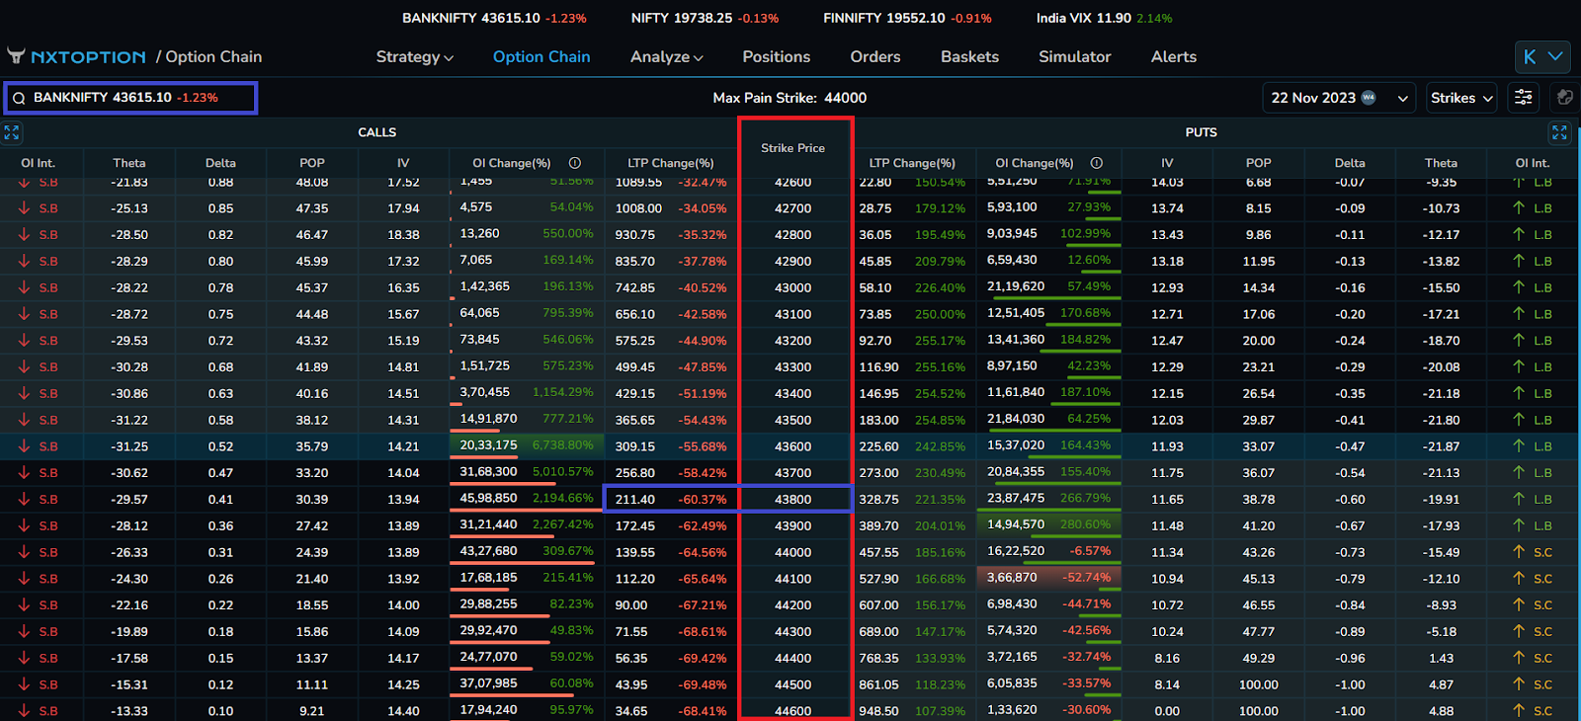Expand the PUTS section fullscreen icon
Screen dimensions: 1581x721
pyautogui.click(x=1559, y=132)
